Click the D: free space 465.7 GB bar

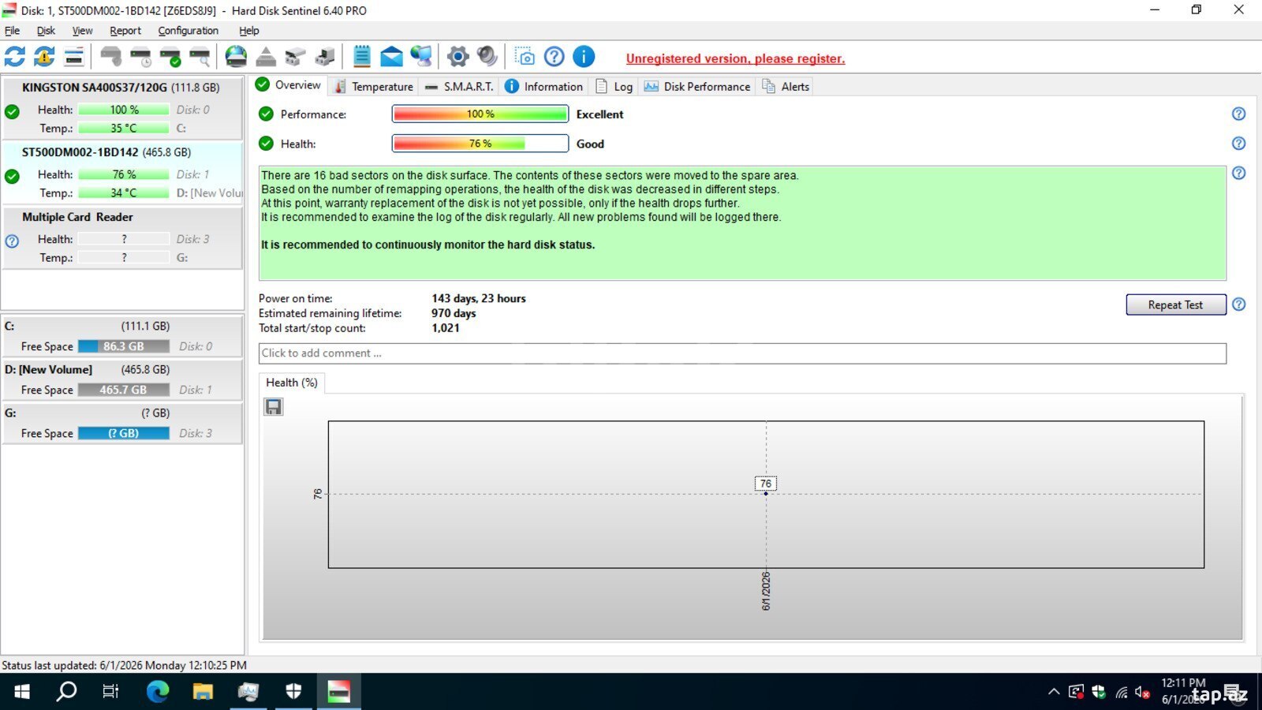click(124, 390)
